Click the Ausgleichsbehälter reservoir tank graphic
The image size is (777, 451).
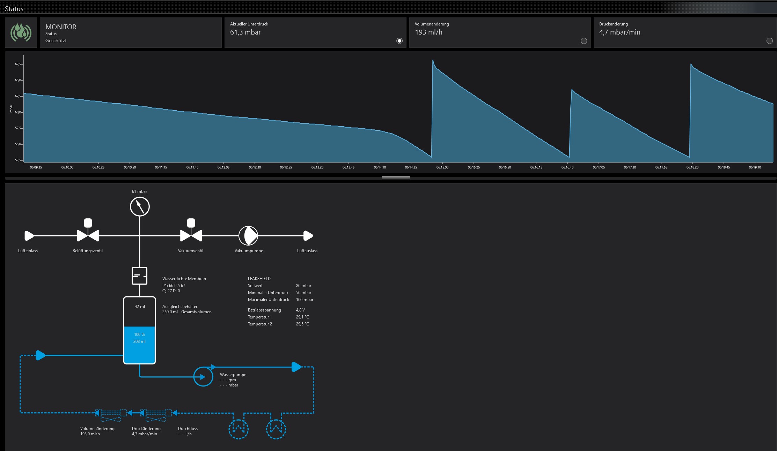coord(139,330)
